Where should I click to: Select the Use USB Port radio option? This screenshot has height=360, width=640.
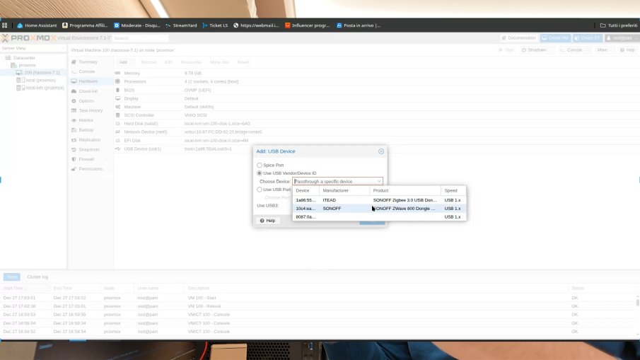click(x=259, y=190)
